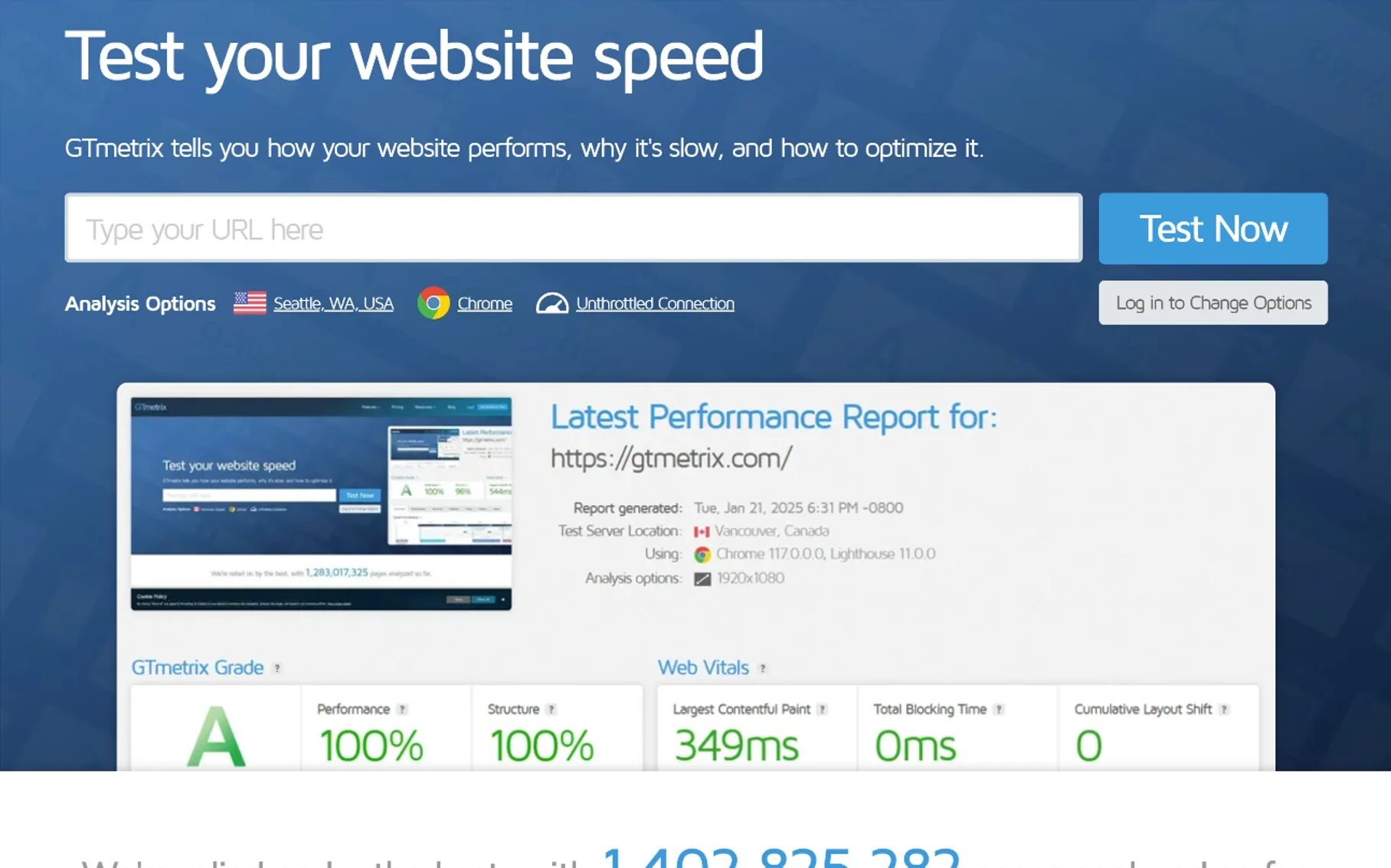The image size is (1391, 868).
Task: Click the 0ms Total Blocking Time value
Action: (x=915, y=746)
